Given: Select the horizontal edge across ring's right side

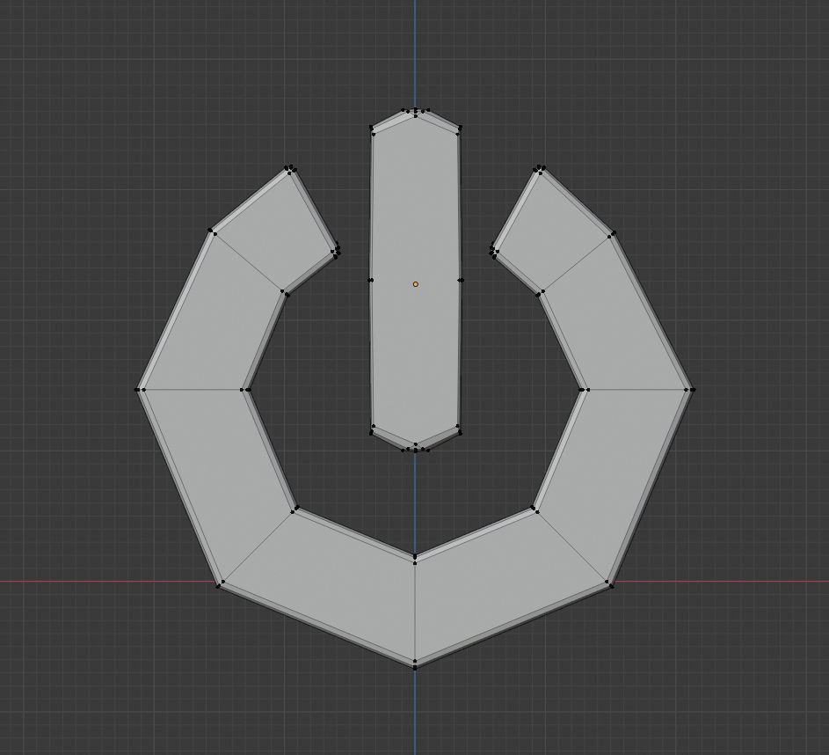Looking at the screenshot, I should click(x=637, y=390).
